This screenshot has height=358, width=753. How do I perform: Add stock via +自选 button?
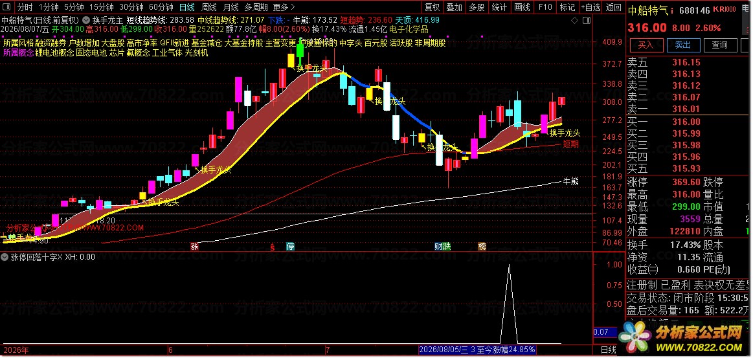590,7
